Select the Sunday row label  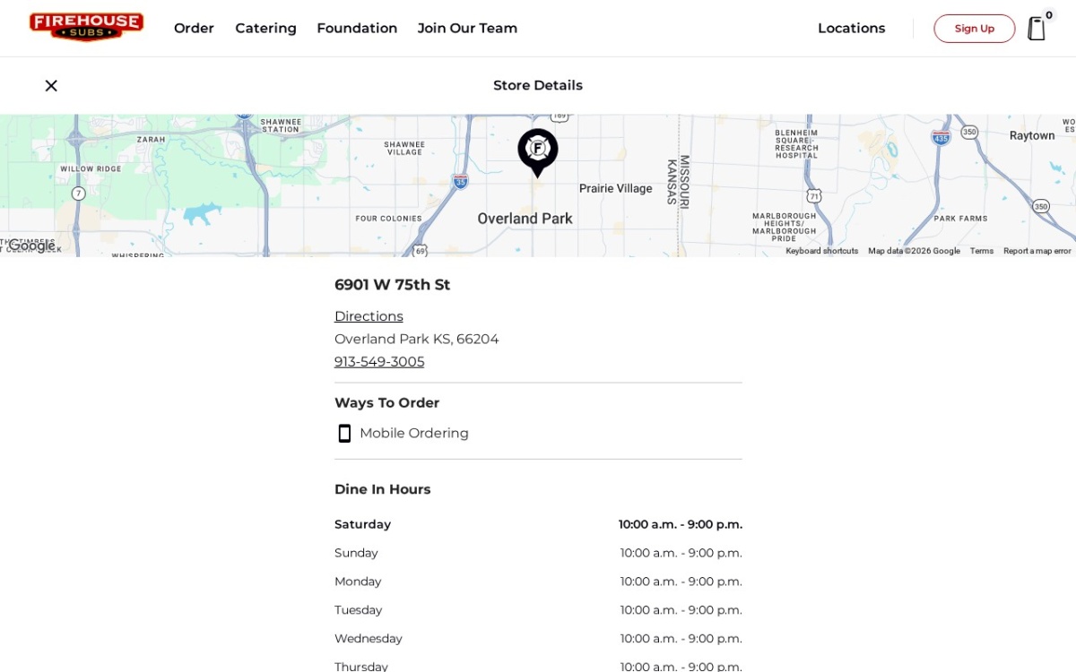tap(356, 553)
